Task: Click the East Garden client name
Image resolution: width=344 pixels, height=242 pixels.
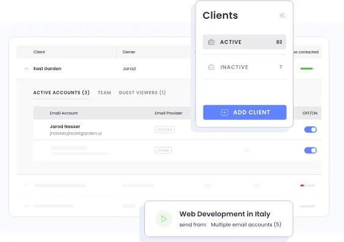Action: [47, 68]
